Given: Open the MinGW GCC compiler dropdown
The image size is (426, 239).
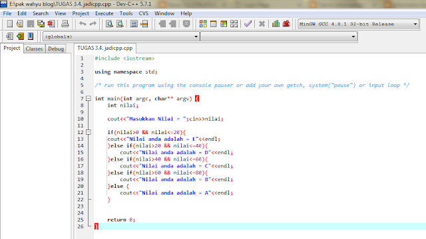Looking at the screenshot, I should click(x=358, y=24).
